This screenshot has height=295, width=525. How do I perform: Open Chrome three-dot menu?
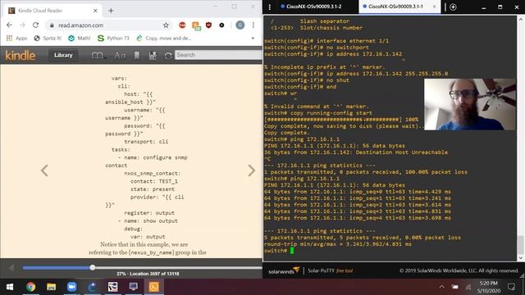pos(253,25)
